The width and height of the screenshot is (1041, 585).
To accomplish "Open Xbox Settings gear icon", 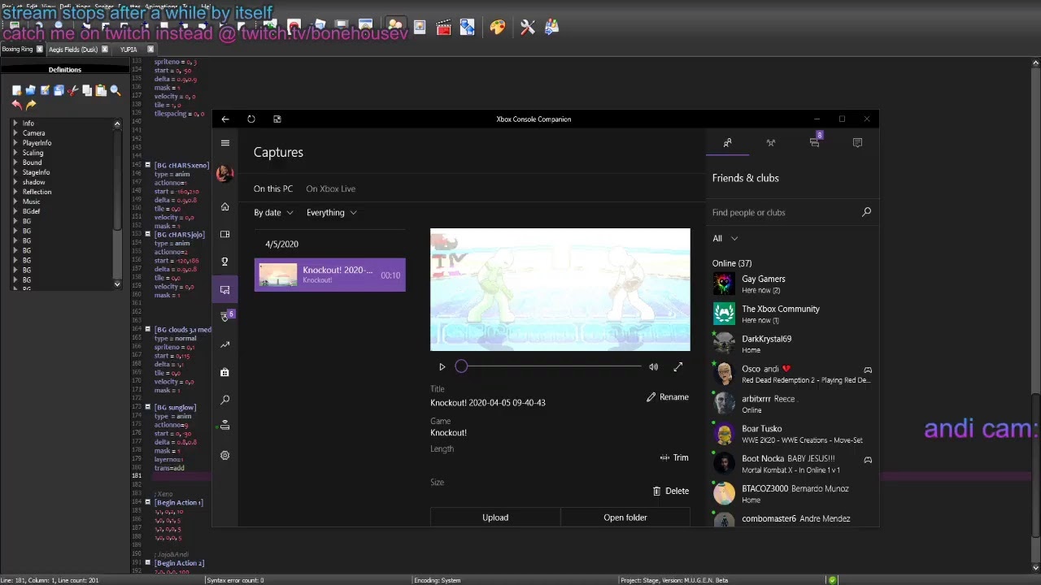I will (x=225, y=455).
